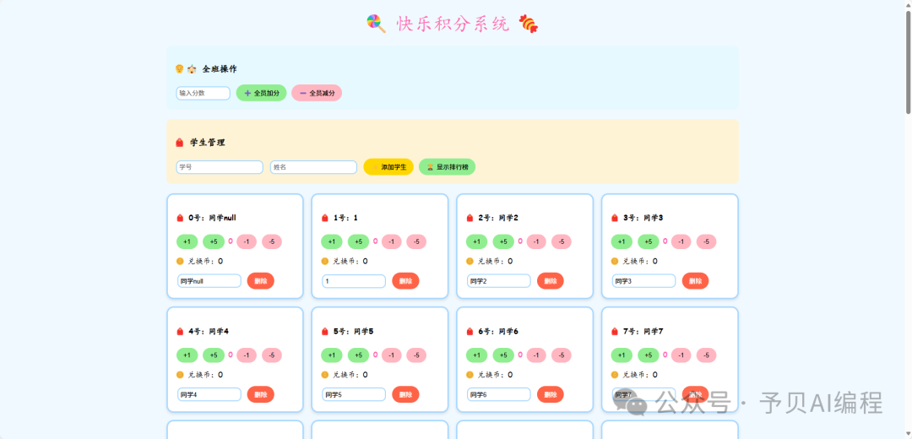The image size is (912, 439).
Task: Add 1 point to 同学2
Action: click(x=476, y=241)
